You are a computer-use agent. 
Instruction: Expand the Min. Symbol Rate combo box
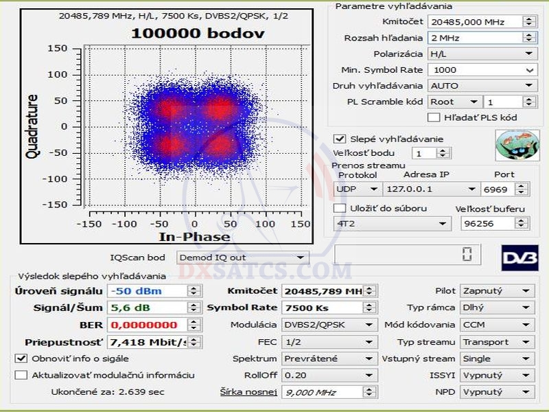[481, 70]
